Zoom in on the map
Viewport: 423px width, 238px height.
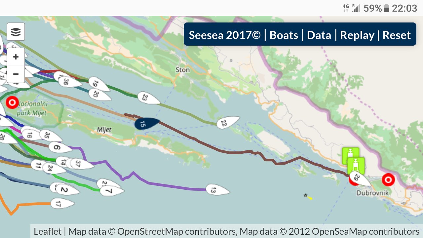16,57
